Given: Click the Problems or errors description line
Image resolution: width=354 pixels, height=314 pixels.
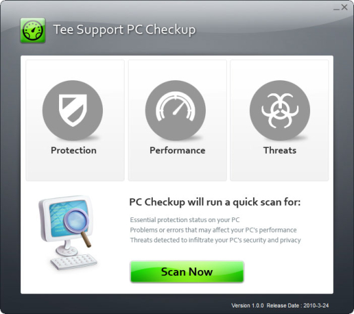Looking at the screenshot, I should (x=213, y=230).
